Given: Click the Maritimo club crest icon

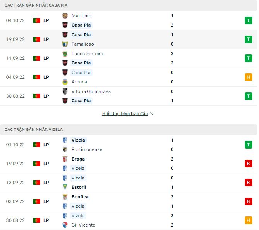Looking at the screenshot, I should [65, 16].
